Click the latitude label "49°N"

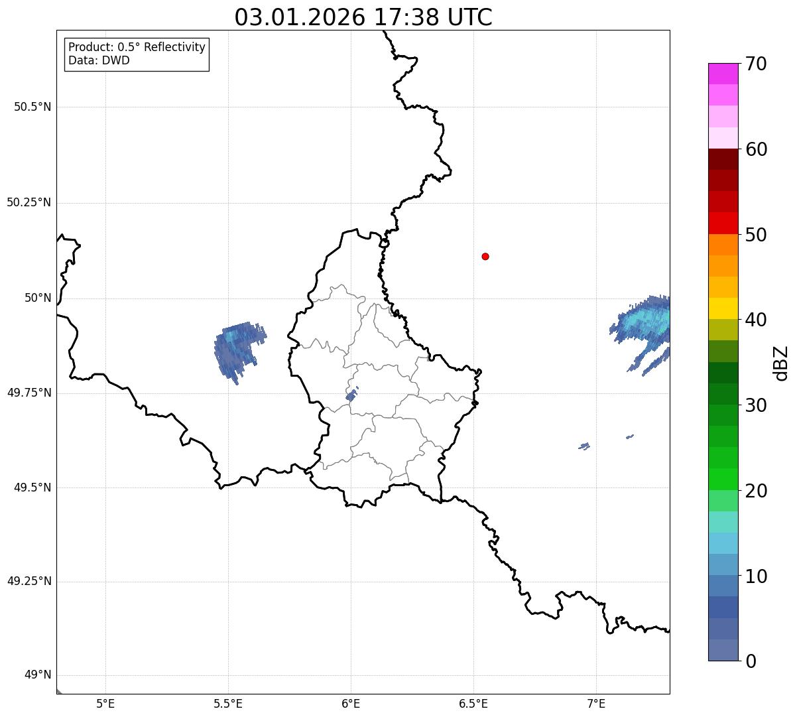(38, 675)
